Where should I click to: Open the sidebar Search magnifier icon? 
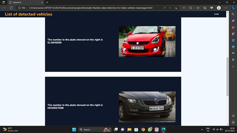tap(233, 14)
